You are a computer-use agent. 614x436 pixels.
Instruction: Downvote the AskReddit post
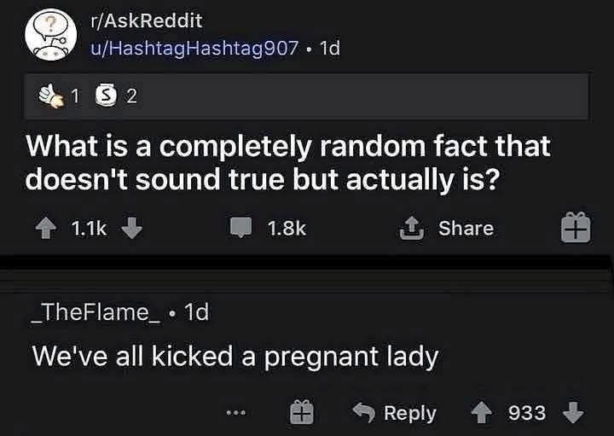pyautogui.click(x=131, y=228)
